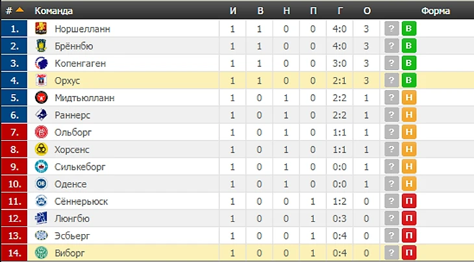This screenshot has width=474, height=262.
Task: Click the Команда column header
Action: (x=53, y=11)
